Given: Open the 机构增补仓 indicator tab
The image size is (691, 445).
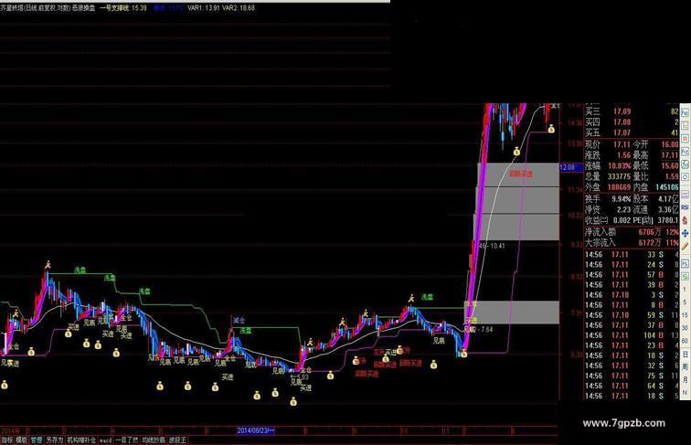Looking at the screenshot, I should 81,440.
